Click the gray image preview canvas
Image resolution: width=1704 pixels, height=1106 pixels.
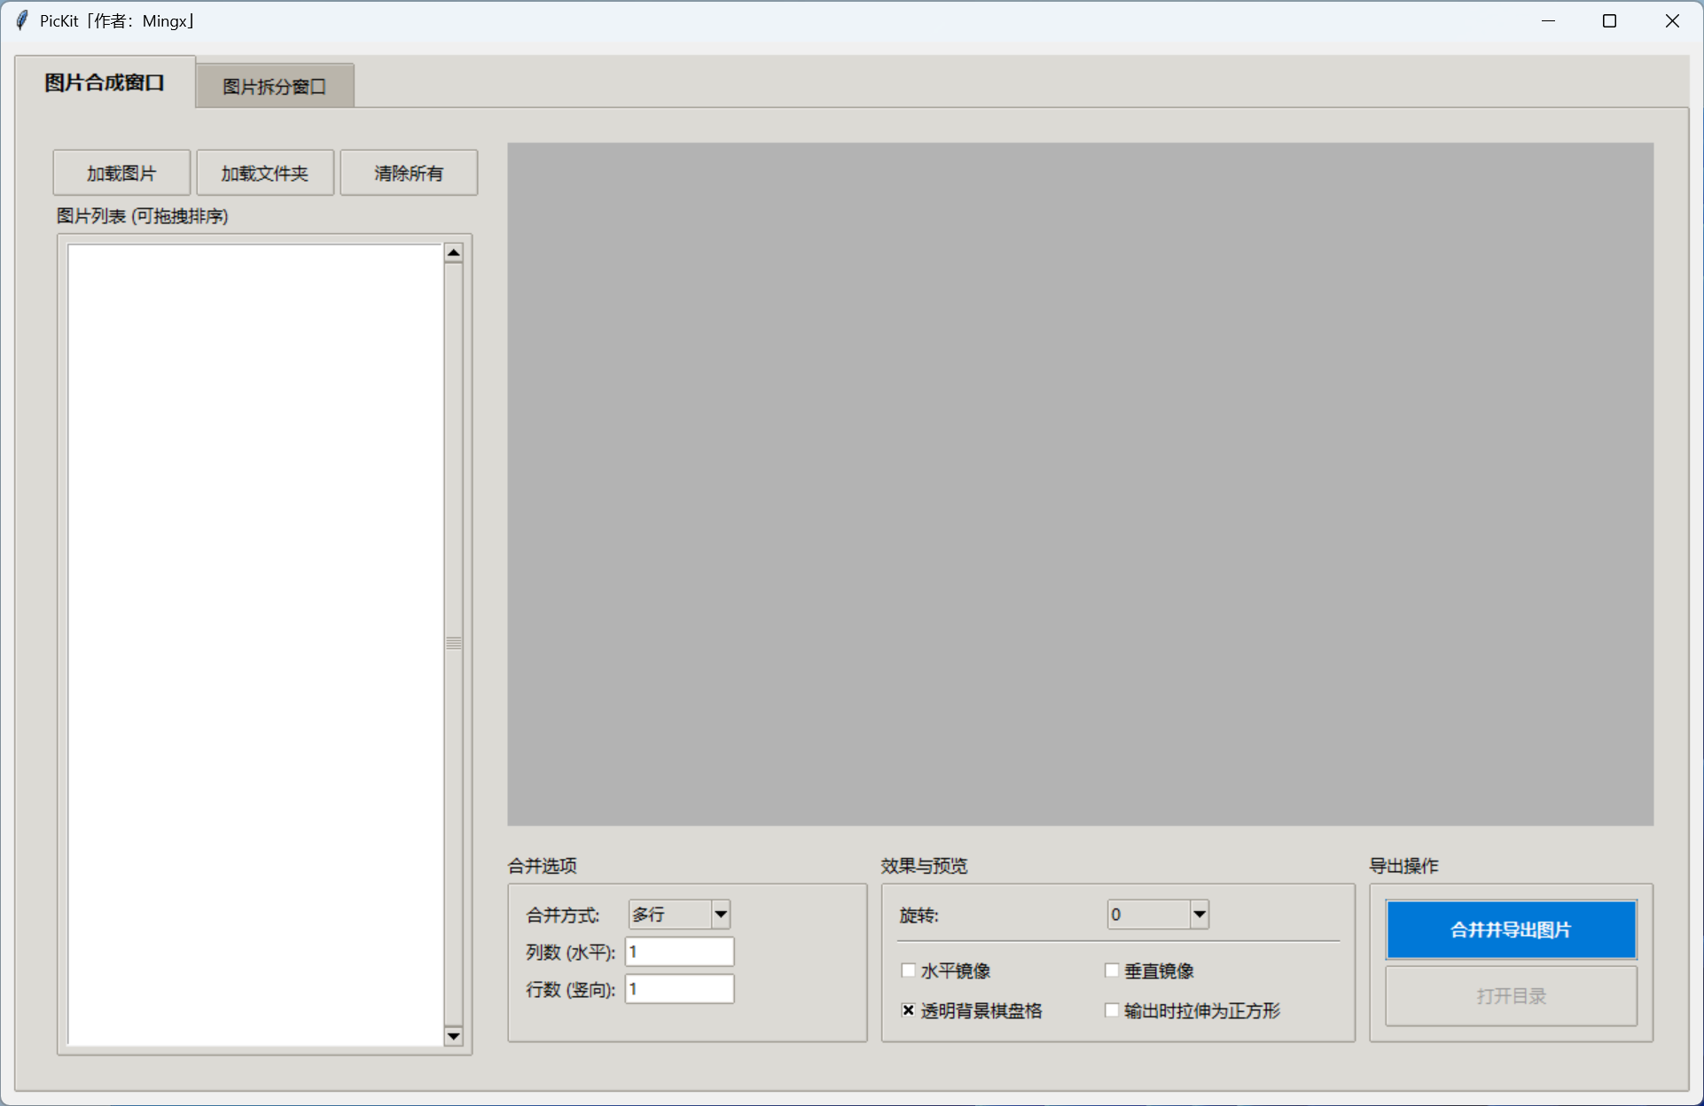click(x=1080, y=484)
